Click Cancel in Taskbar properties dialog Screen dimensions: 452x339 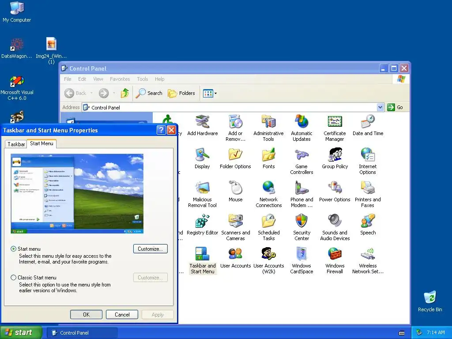coord(122,314)
